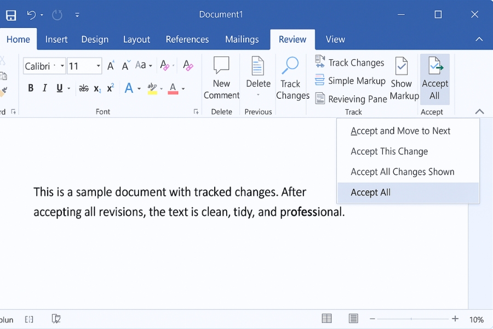
Task: Click the Text Highlight Color icon
Action: click(x=152, y=88)
